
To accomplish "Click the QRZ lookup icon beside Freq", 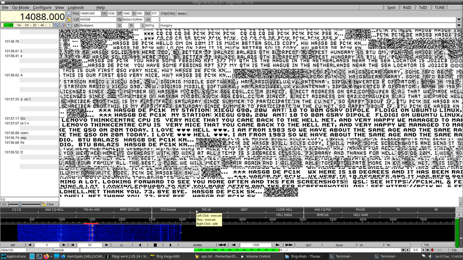I will pyautogui.click(x=69, y=13).
